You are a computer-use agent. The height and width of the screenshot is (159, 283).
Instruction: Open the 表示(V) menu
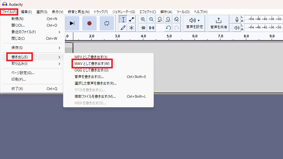[57, 12]
